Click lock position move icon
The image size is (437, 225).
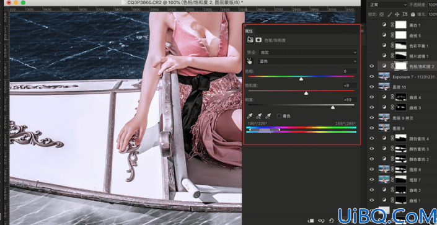click(x=397, y=14)
